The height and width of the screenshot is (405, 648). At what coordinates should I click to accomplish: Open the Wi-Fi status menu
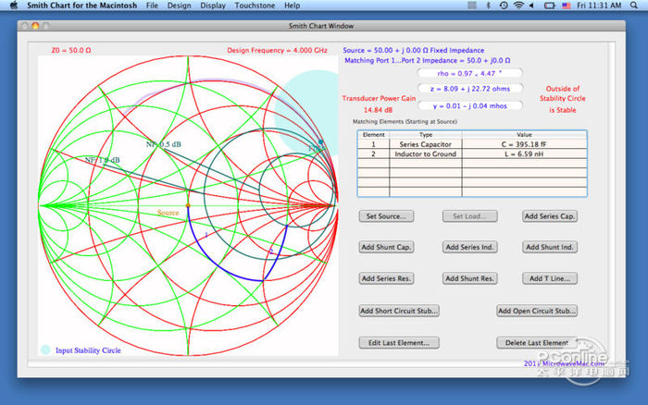[517, 6]
